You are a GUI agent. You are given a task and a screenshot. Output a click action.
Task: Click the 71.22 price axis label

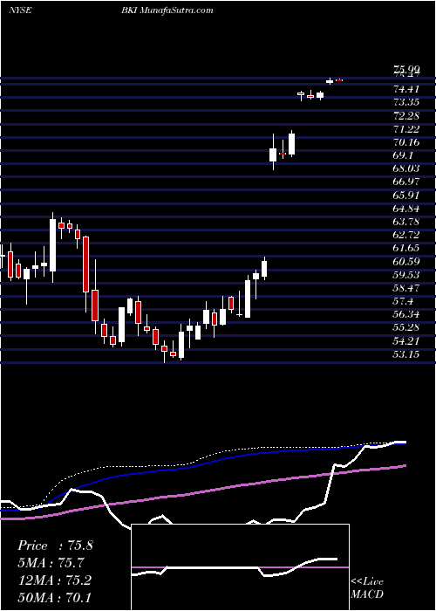coord(406,129)
